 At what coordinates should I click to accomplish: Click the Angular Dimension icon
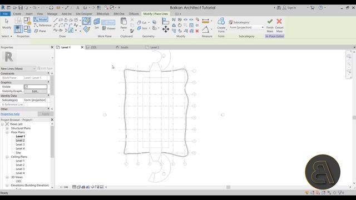205,29
